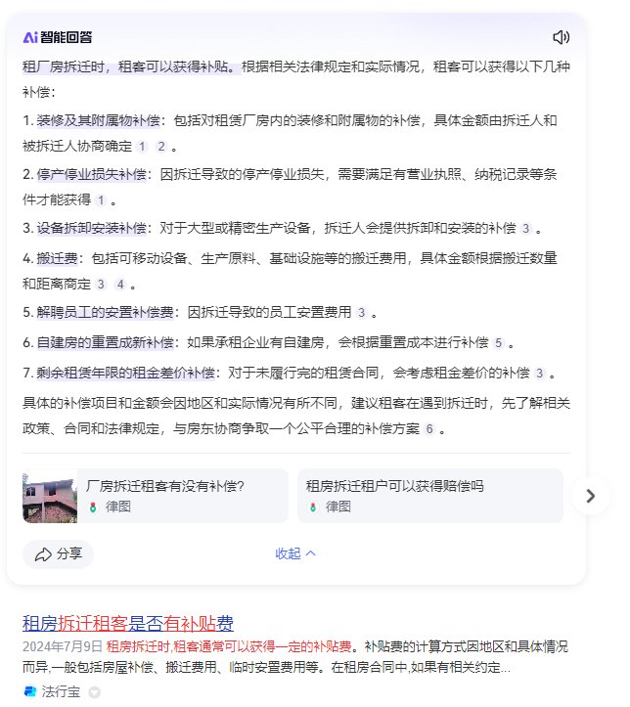Viewport: 630px width, 707px height.
Task: Click highlighted term 停产停业损失补偿
Action: [x=92, y=174]
